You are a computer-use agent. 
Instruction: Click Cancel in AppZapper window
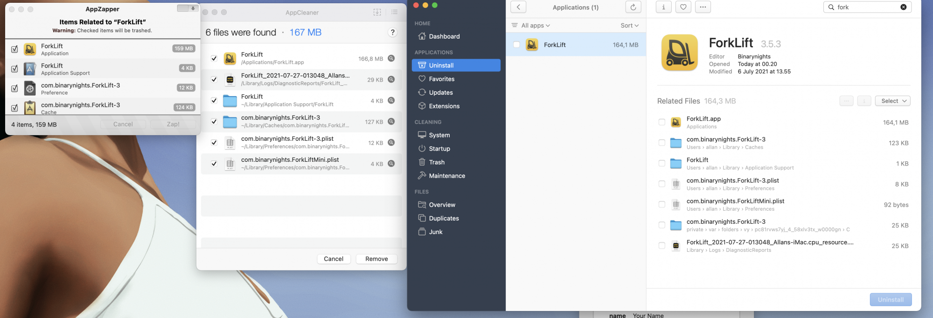(x=123, y=124)
